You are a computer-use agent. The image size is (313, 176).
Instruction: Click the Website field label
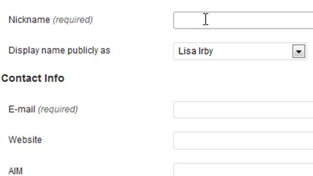(x=25, y=140)
